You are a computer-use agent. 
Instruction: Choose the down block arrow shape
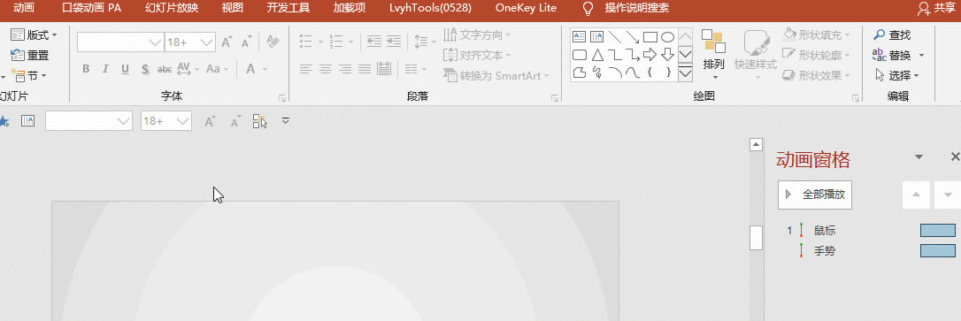pyautogui.click(x=667, y=55)
